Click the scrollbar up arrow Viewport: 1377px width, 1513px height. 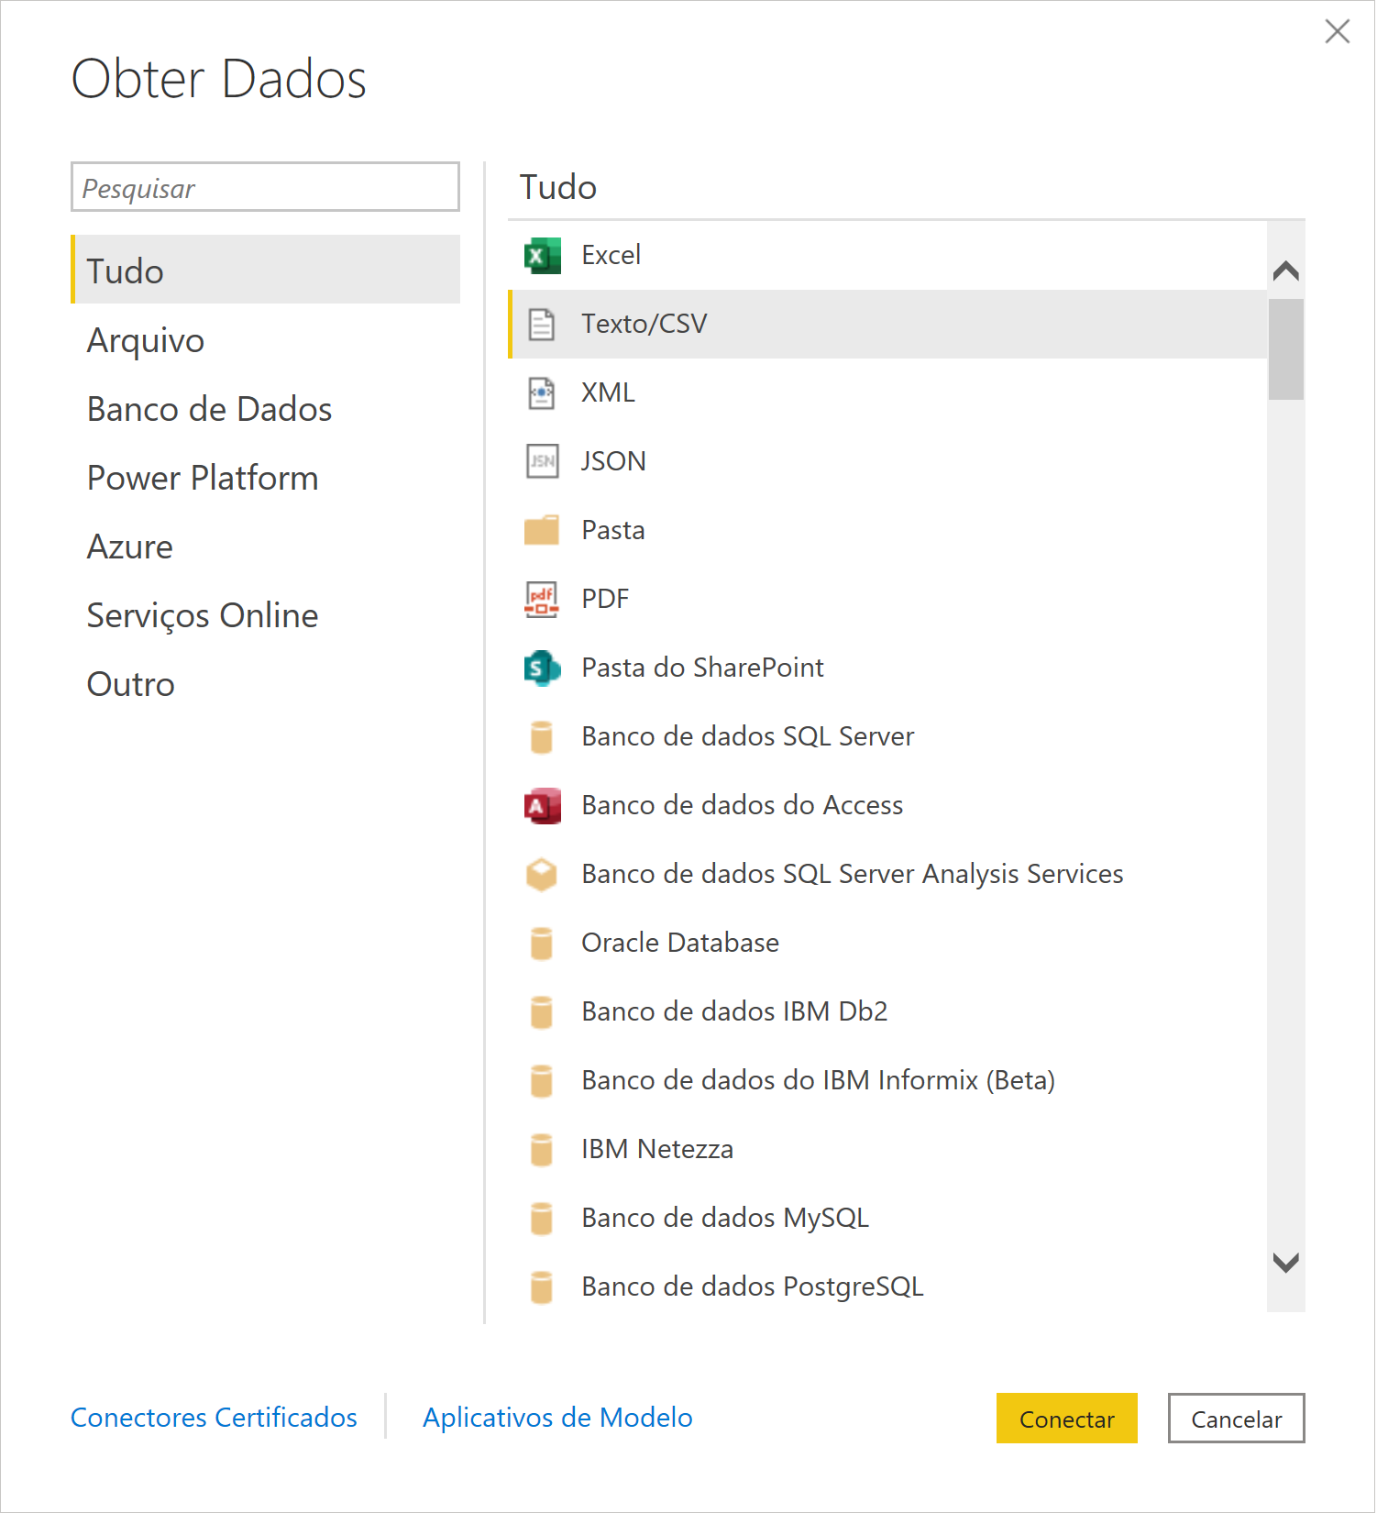[x=1286, y=271]
